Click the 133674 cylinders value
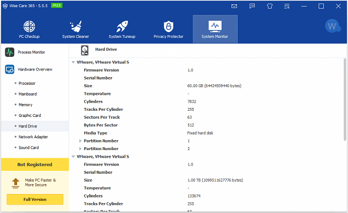This screenshot has width=348, height=213. pyautogui.click(x=194, y=196)
